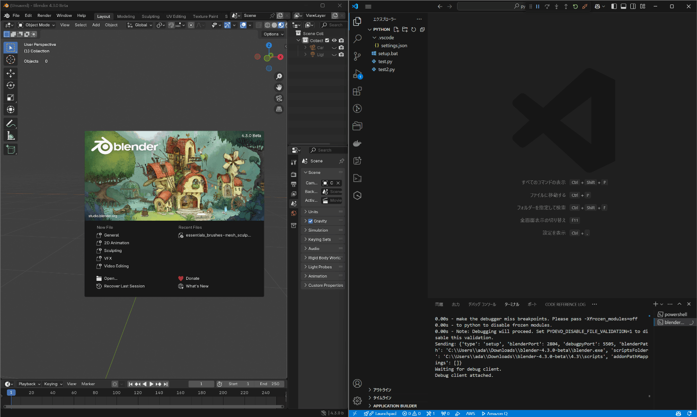Select the Rotate tool in Blender toolbar

click(10, 85)
